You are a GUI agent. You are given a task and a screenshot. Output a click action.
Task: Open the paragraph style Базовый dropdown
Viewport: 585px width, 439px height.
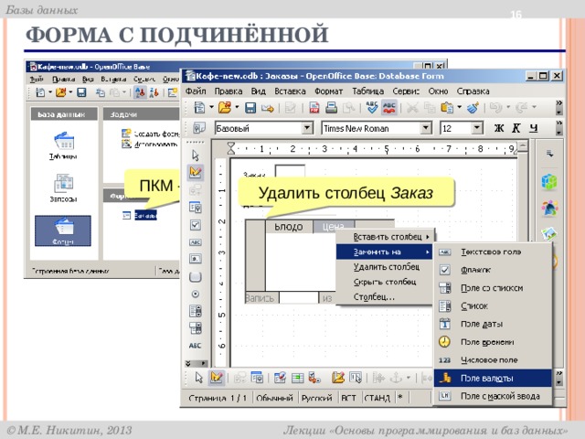tap(307, 128)
